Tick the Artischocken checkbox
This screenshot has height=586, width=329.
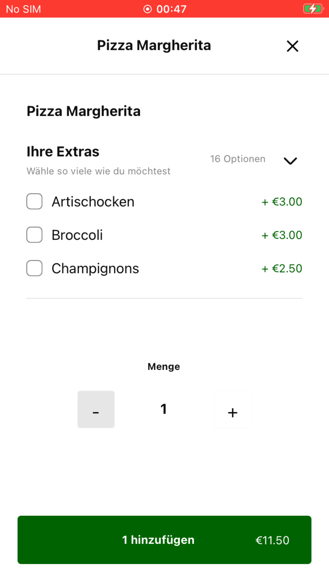click(34, 201)
